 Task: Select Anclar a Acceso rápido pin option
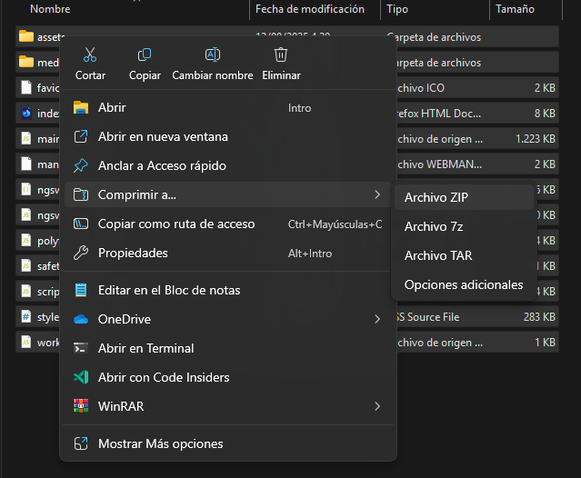(162, 165)
